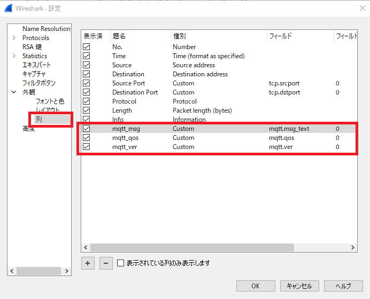Select Statistics label in settings tree
The height and width of the screenshot is (299, 370).
(x=35, y=56)
